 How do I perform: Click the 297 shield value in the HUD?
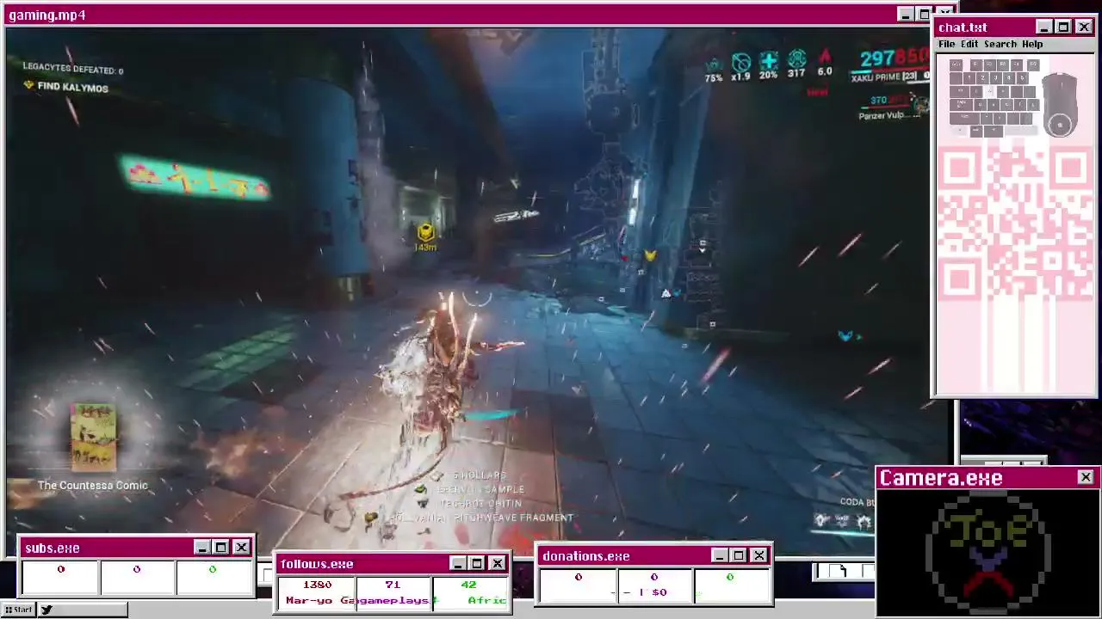[876, 58]
